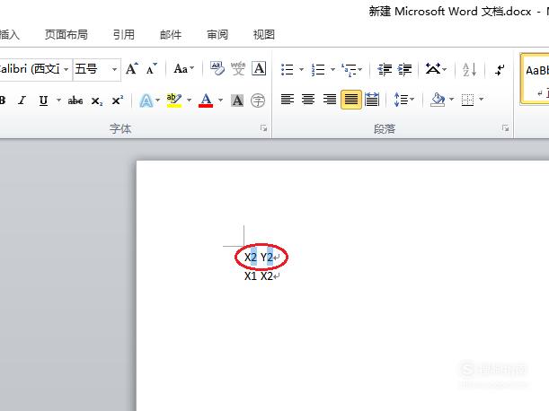Open the font color dropdown arrow
Screen dimensions: 549x411
click(x=220, y=101)
